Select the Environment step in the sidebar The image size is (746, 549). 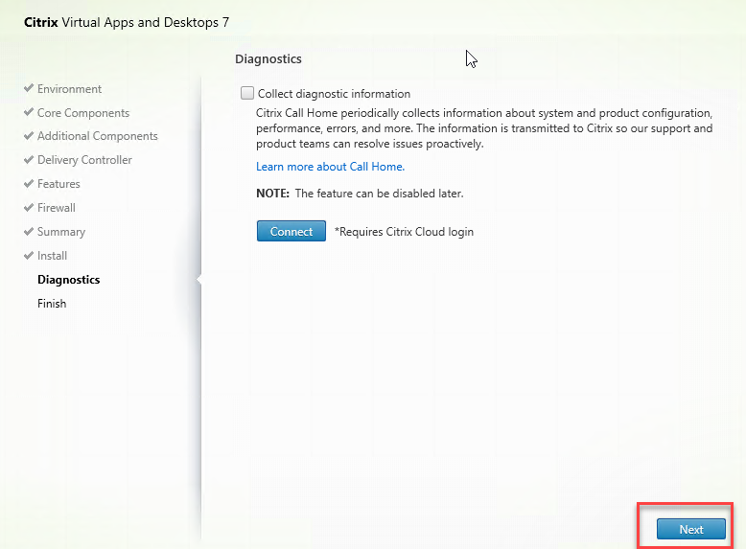pos(69,89)
